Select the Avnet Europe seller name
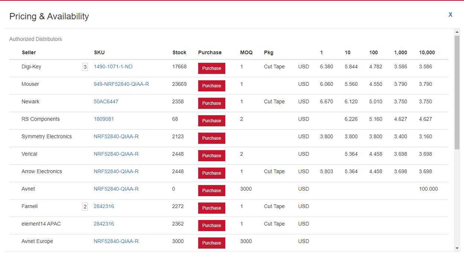Image resolution: width=464 pixels, height=259 pixels. click(x=37, y=242)
